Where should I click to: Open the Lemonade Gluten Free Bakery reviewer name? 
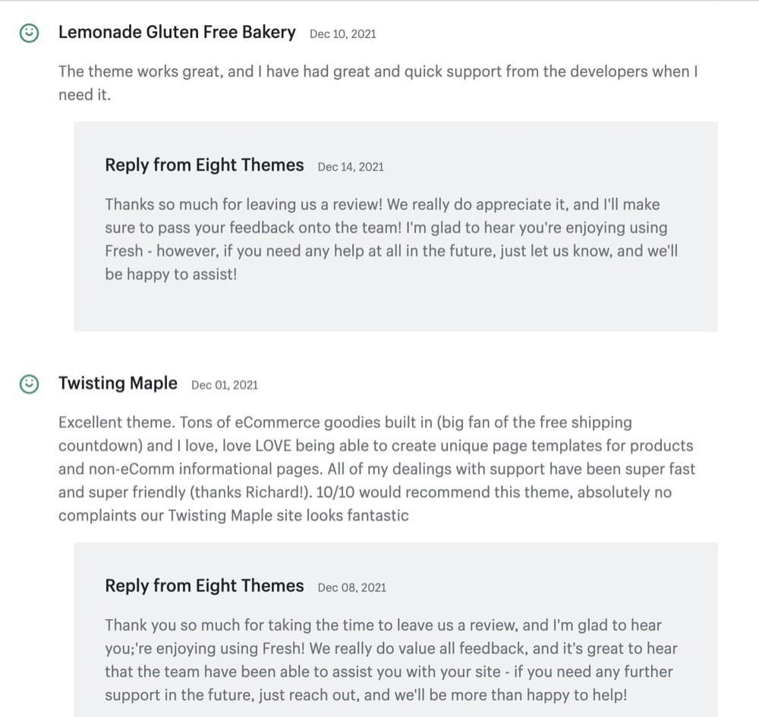pyautogui.click(x=177, y=32)
